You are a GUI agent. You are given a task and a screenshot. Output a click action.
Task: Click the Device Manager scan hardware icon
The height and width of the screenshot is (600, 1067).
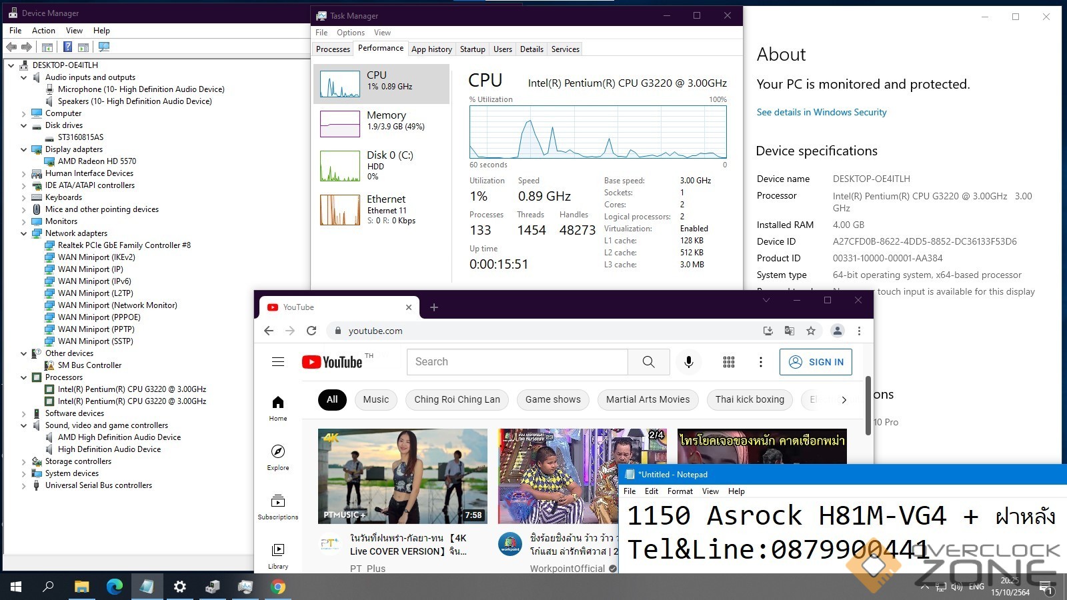pos(103,47)
